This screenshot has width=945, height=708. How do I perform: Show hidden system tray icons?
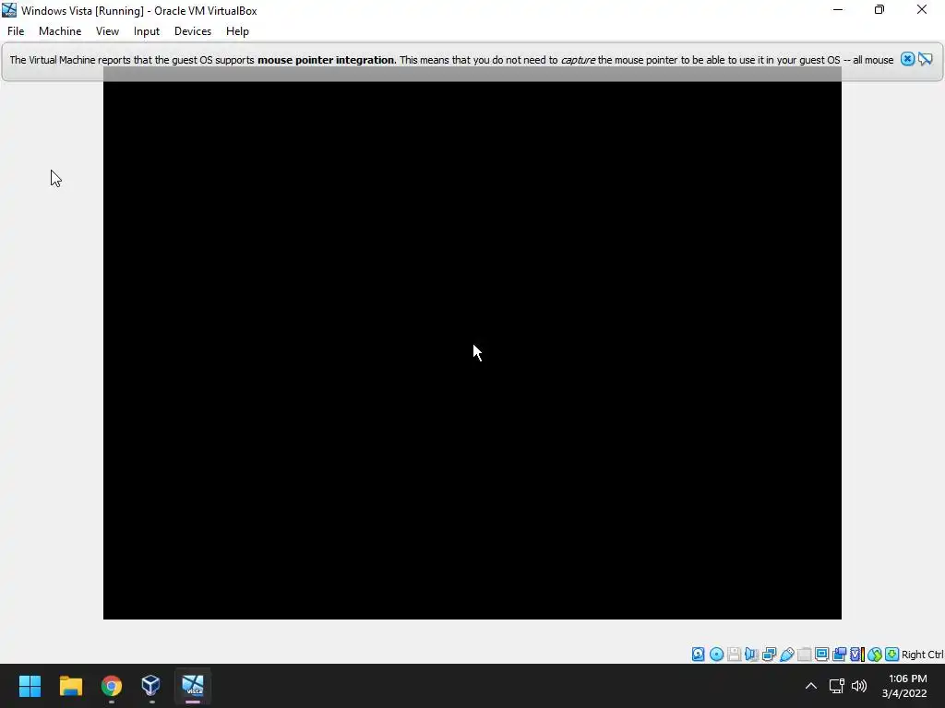click(x=811, y=686)
